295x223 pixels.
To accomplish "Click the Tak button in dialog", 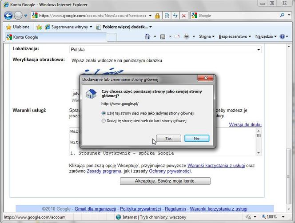I will coord(168,138).
